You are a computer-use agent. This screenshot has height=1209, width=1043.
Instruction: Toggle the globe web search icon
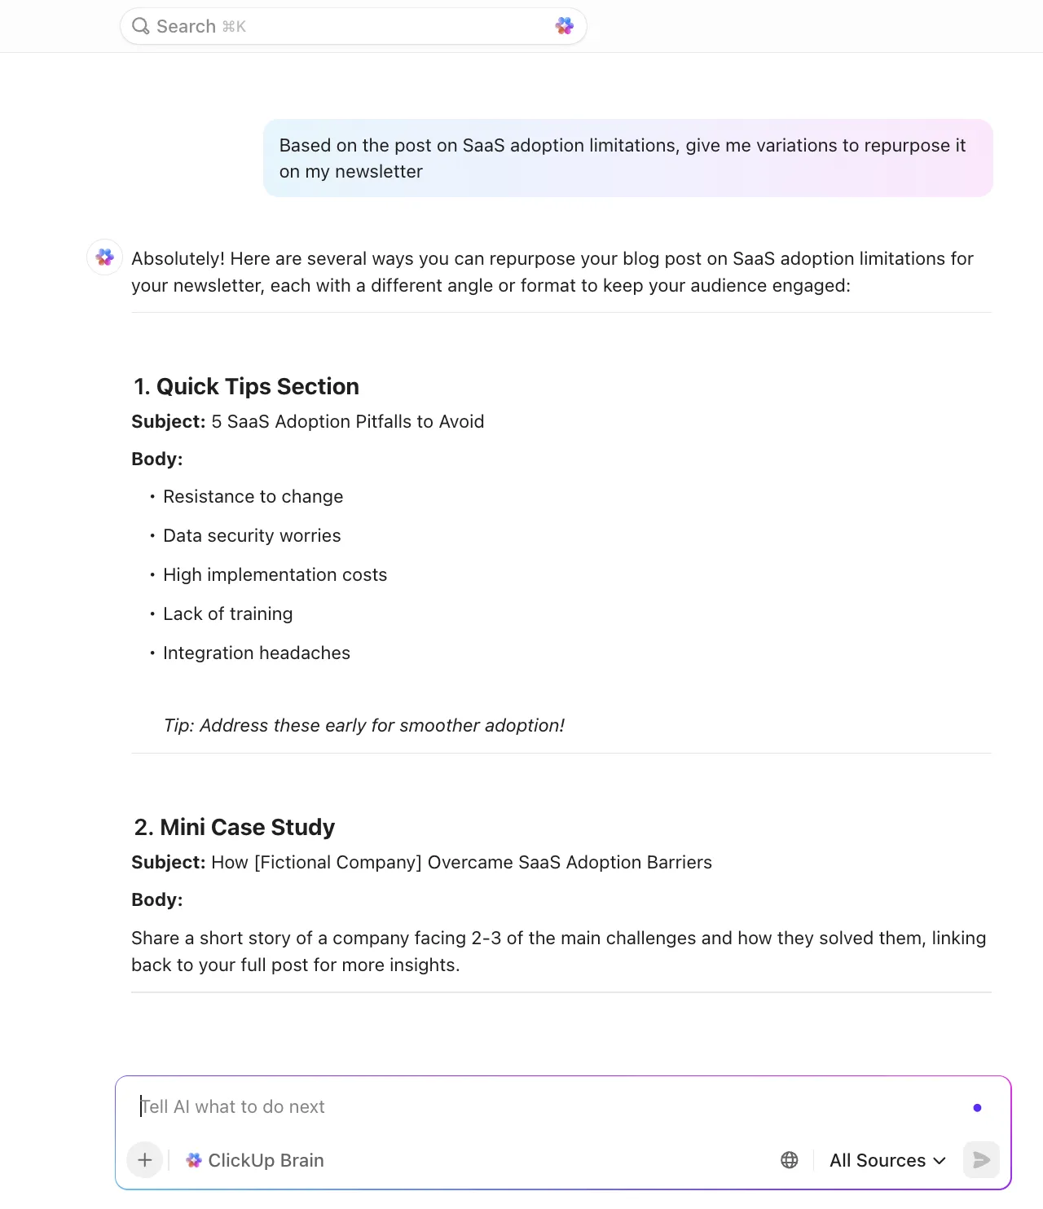point(790,1160)
